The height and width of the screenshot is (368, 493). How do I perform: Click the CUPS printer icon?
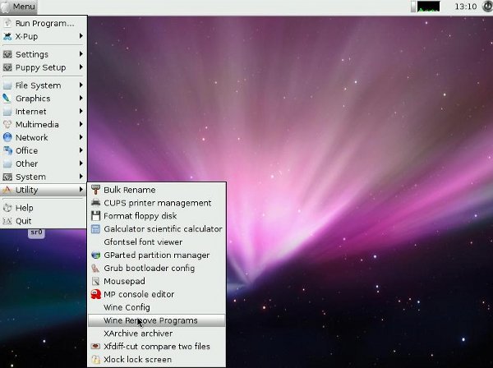[x=95, y=203]
